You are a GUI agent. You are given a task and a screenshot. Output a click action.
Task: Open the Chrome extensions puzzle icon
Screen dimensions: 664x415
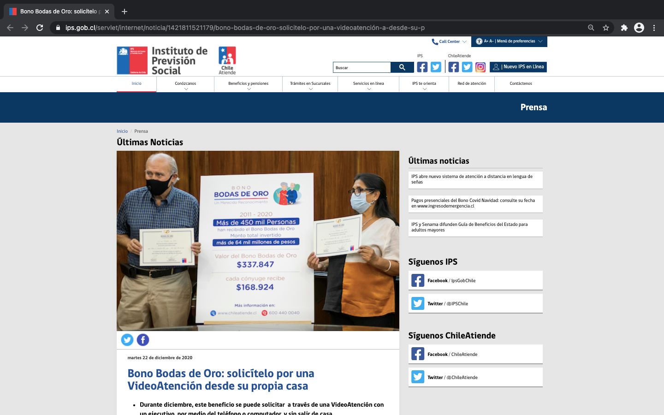[x=624, y=28]
